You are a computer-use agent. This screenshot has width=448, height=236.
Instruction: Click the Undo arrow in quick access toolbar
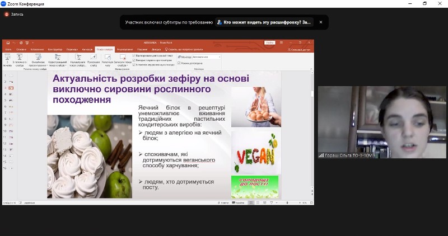[x=15, y=43]
